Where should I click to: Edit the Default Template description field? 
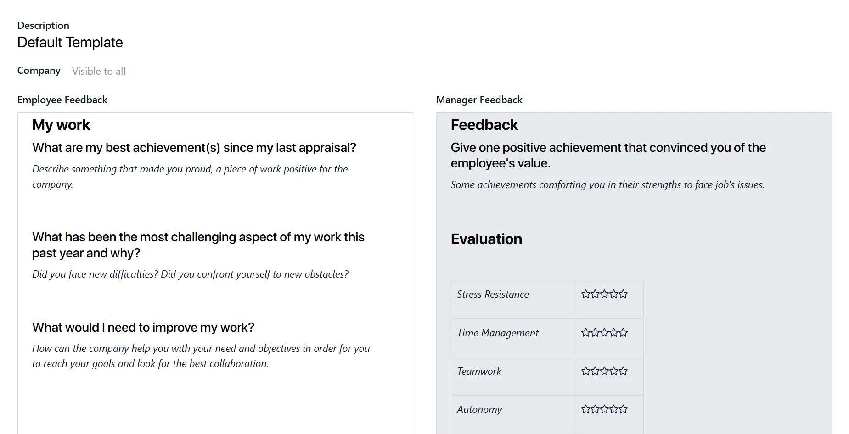click(x=70, y=43)
